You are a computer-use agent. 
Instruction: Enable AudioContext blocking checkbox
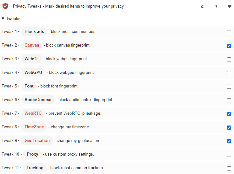pyautogui.click(x=229, y=100)
